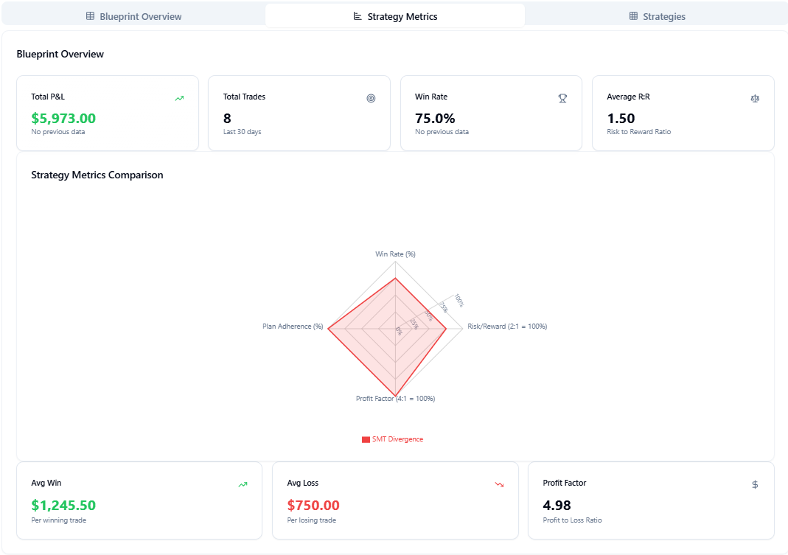Toggle SMT Divergence series in chart legend
The width and height of the screenshot is (788, 555).
(x=397, y=439)
